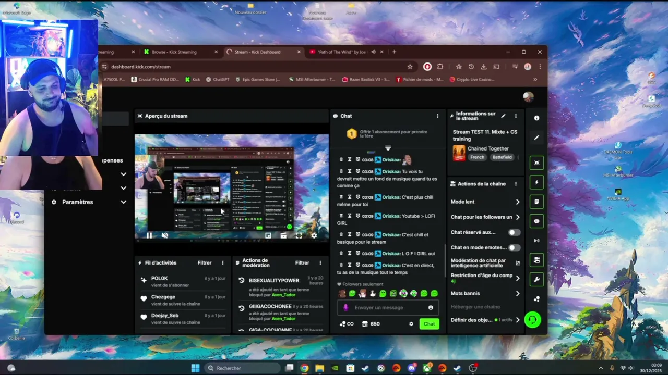
Task: Open Actions de la chaîne options menu
Action: click(516, 184)
